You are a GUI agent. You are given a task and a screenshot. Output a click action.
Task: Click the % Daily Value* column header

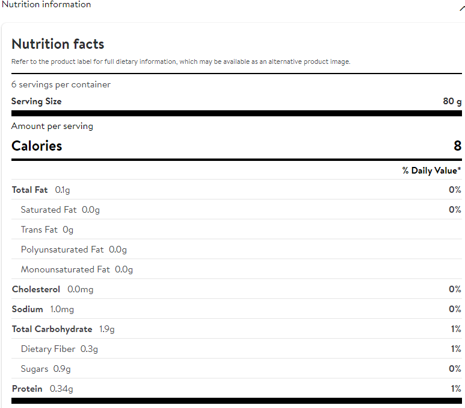coord(431,171)
